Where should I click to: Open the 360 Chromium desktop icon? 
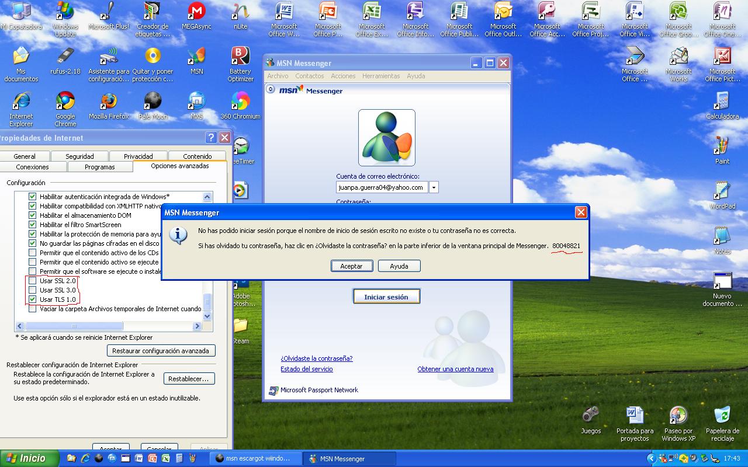click(240, 106)
